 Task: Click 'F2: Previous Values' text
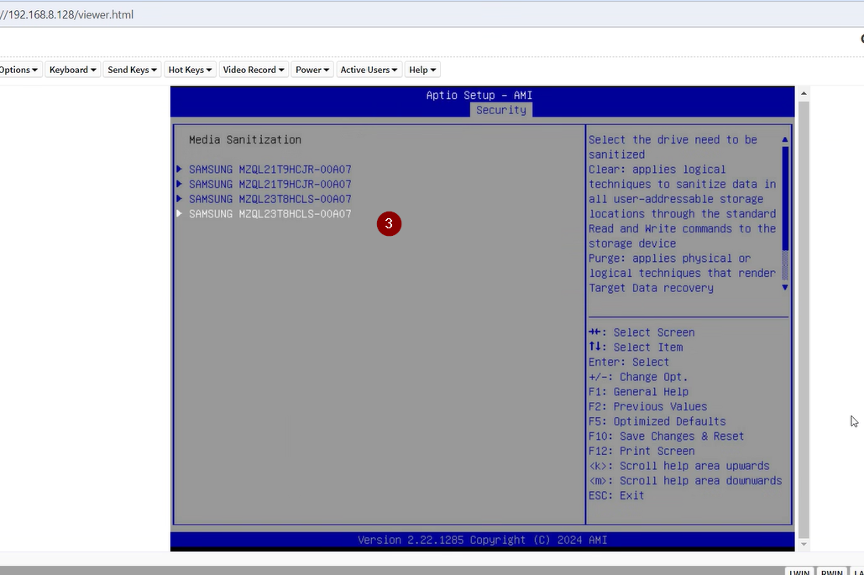pos(648,406)
